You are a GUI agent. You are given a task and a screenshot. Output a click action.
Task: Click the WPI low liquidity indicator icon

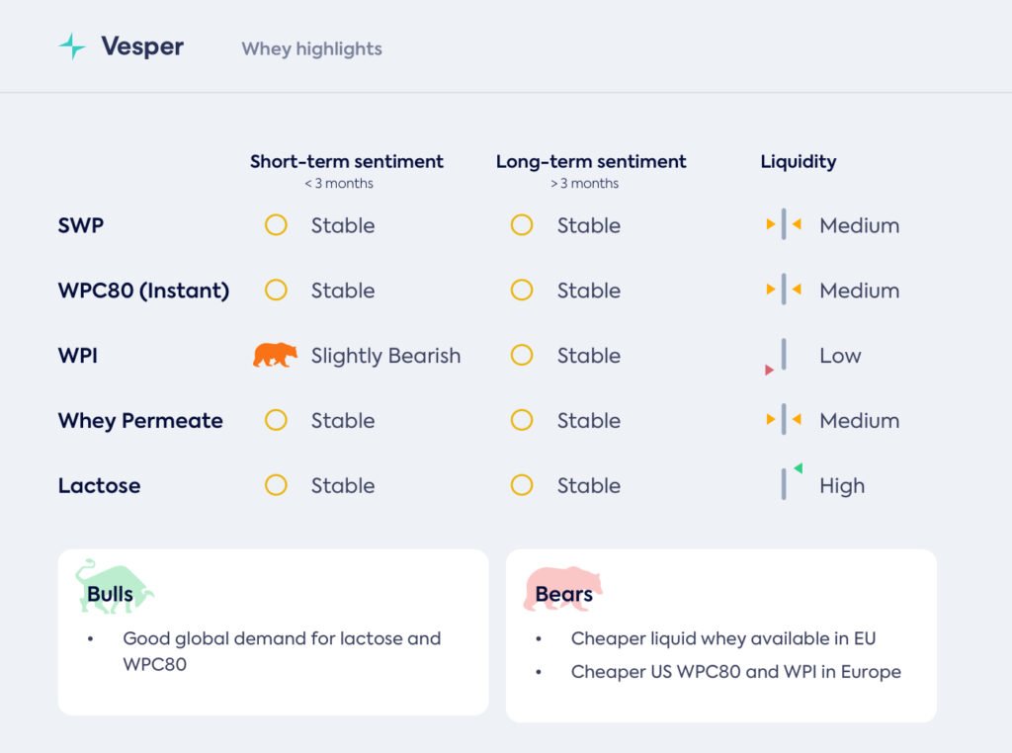click(x=782, y=357)
